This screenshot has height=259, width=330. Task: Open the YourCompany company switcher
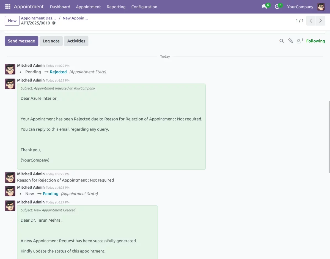(300, 7)
